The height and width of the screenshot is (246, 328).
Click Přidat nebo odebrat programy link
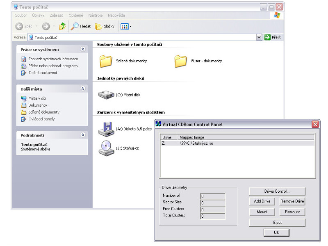pyautogui.click(x=53, y=66)
